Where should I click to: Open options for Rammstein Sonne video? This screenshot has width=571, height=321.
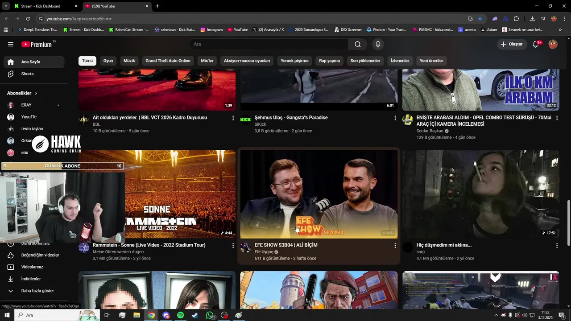tap(233, 246)
